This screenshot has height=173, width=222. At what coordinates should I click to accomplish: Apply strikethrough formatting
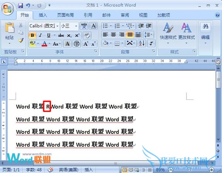[x=61, y=35]
